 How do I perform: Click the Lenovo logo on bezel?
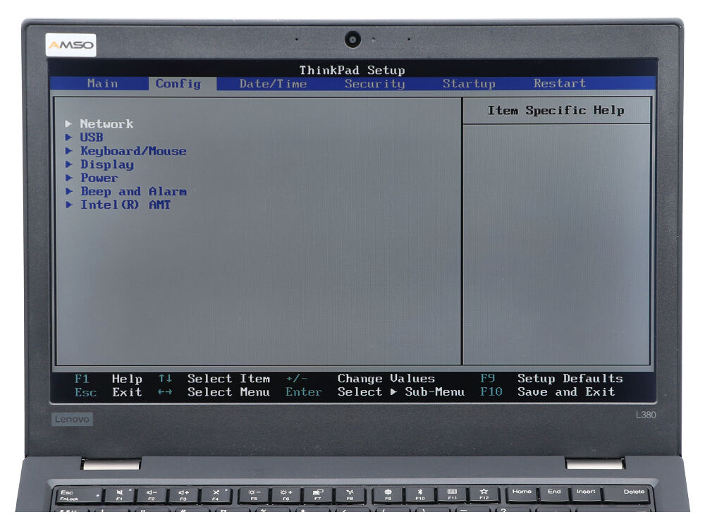click(x=73, y=419)
